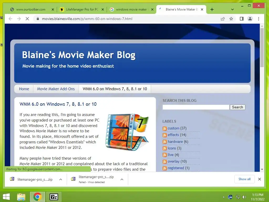269x202 pixels.
Task: Open the custom label link
Action: pos(173,128)
